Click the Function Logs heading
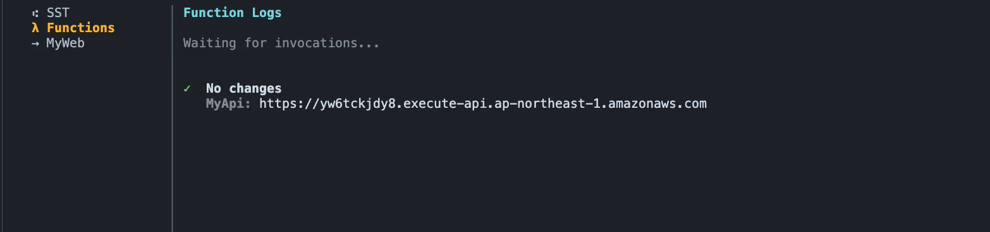This screenshot has width=990, height=232. click(x=233, y=13)
